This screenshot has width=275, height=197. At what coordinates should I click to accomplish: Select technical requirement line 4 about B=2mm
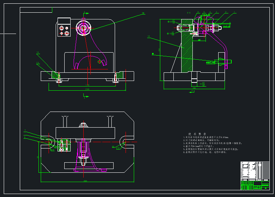click(198, 146)
